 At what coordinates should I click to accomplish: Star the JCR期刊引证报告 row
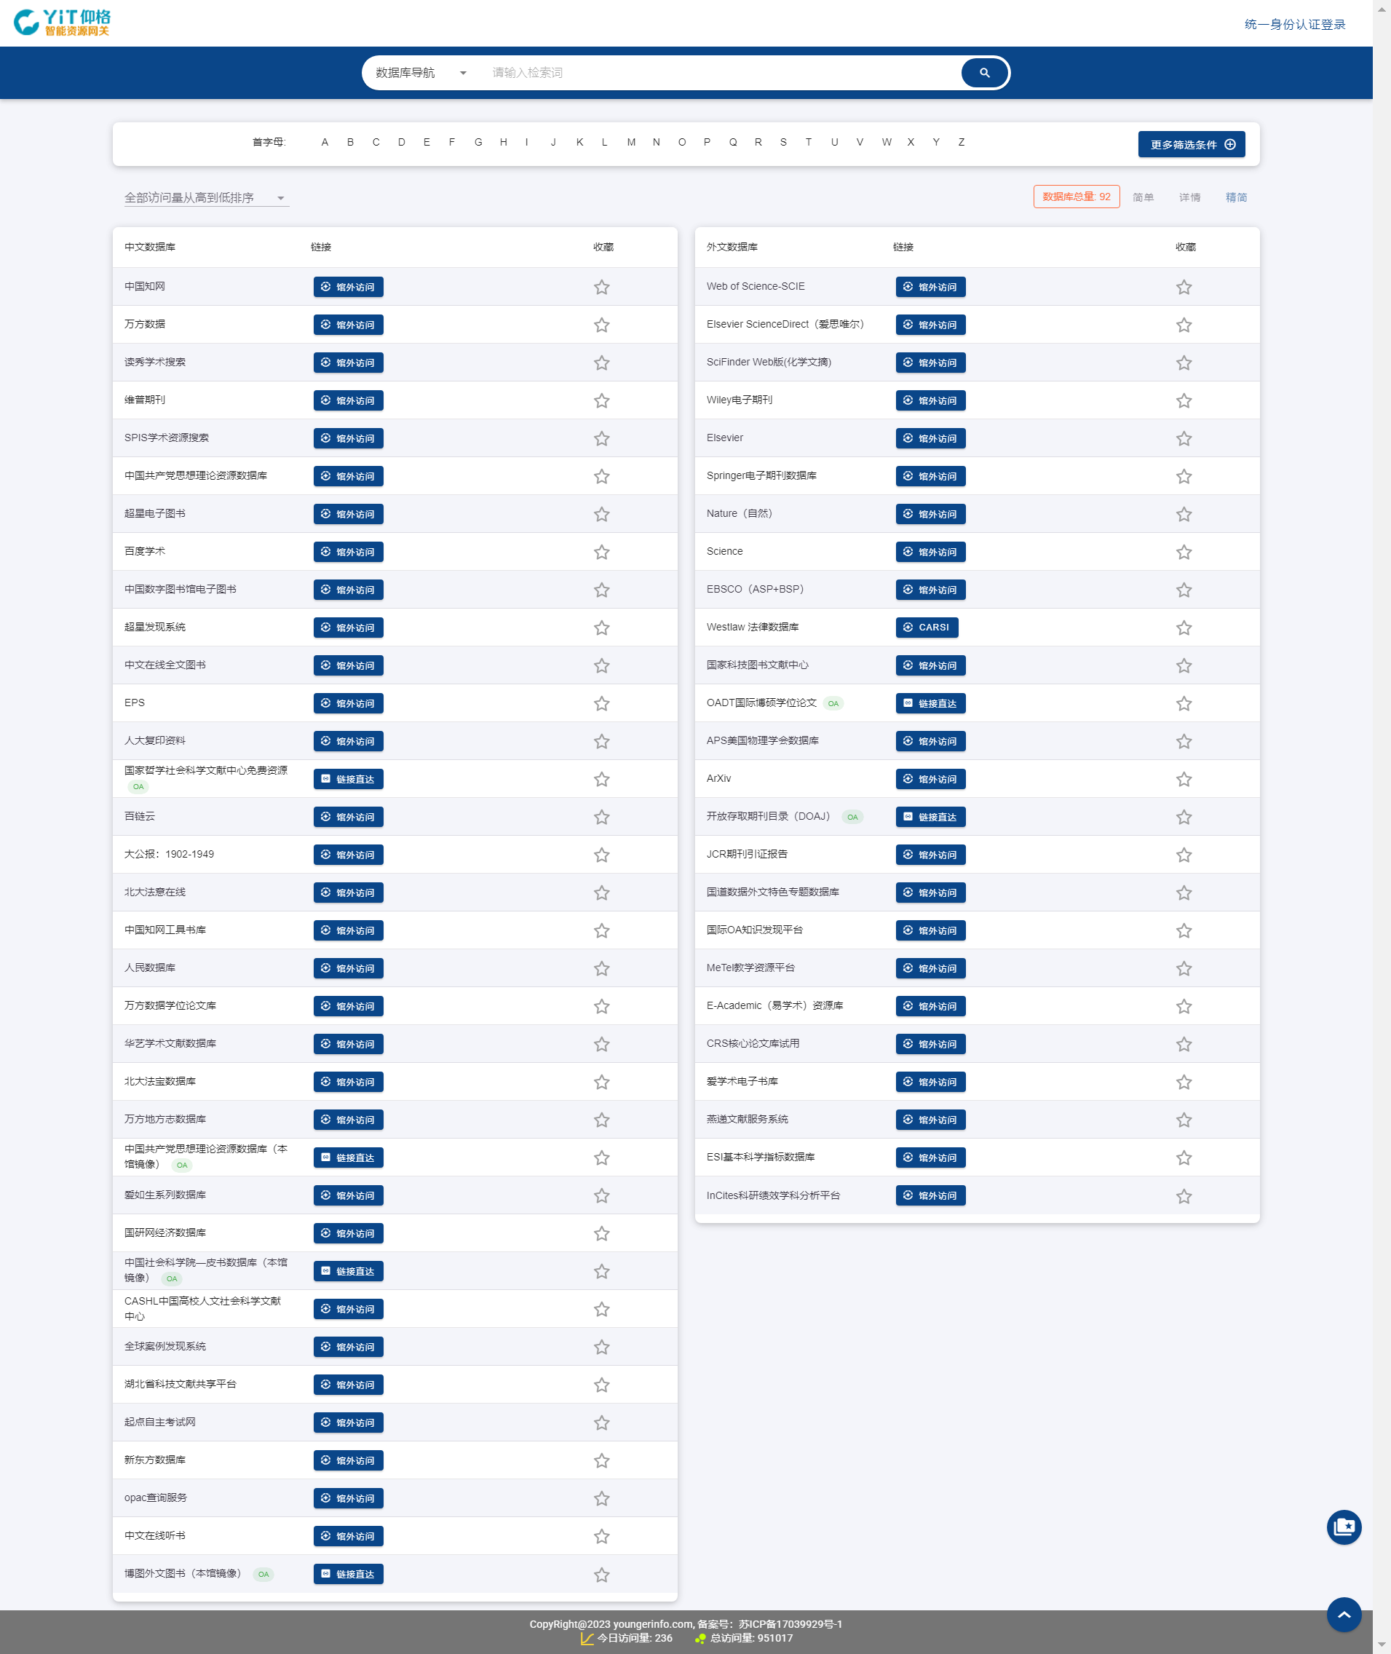(x=1184, y=855)
